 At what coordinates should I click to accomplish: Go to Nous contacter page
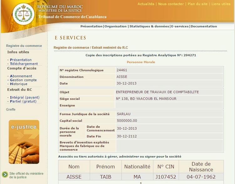point(171,4)
